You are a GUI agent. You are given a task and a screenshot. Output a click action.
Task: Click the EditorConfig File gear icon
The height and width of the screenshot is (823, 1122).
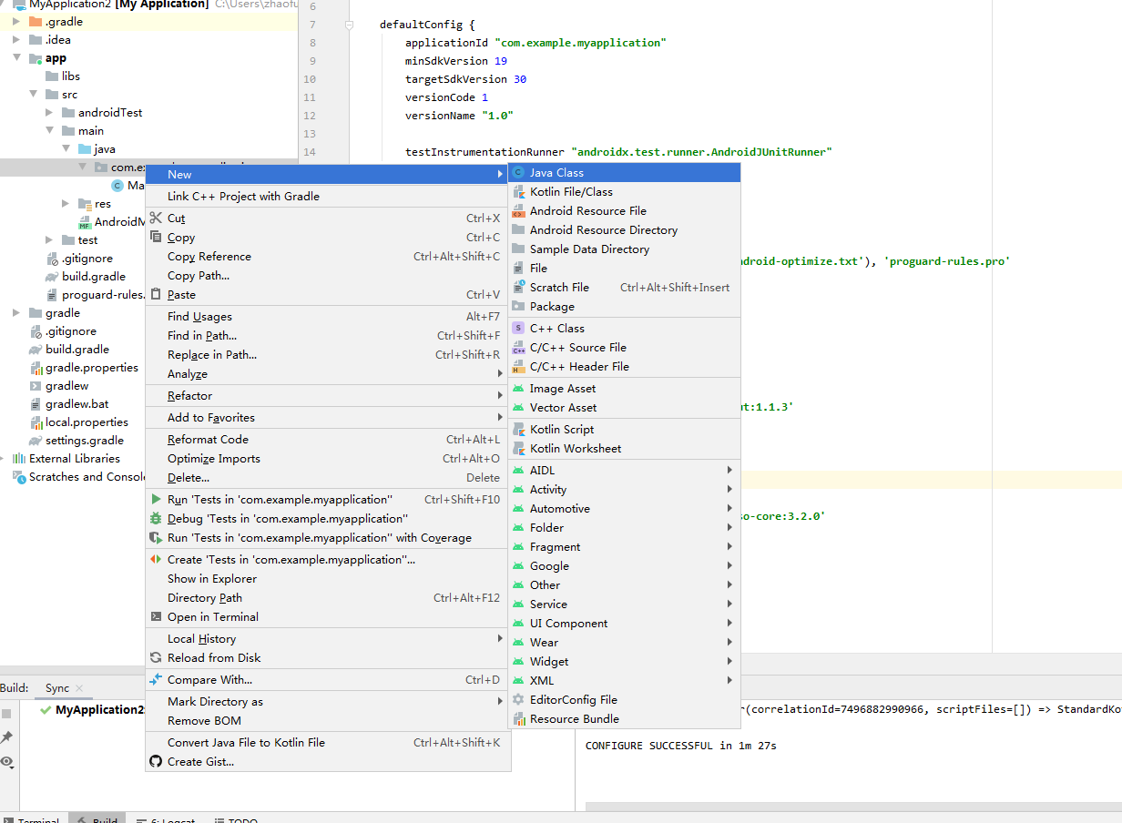[518, 699]
